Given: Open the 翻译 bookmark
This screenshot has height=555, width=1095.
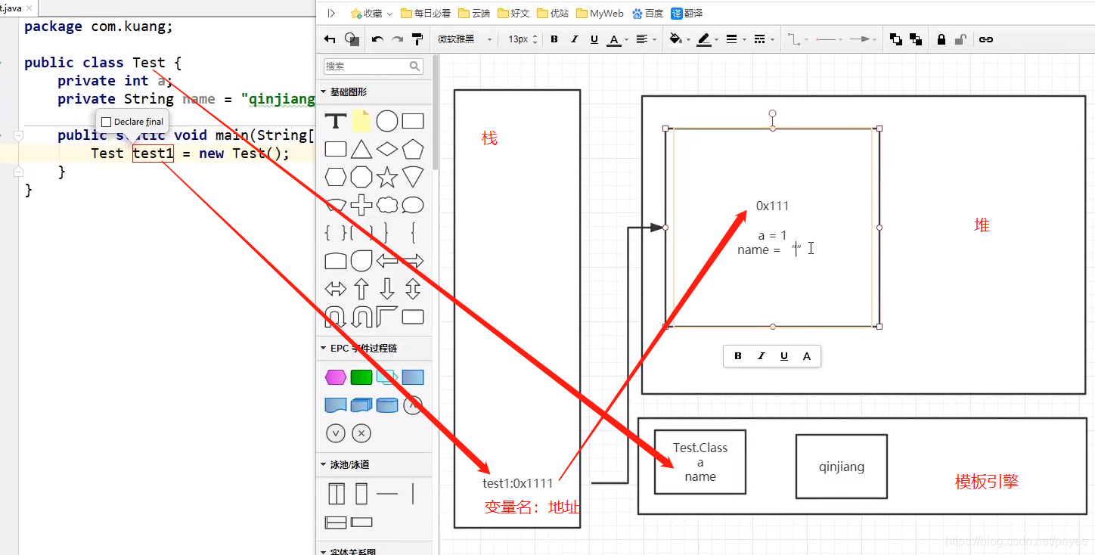Looking at the screenshot, I should [x=687, y=14].
